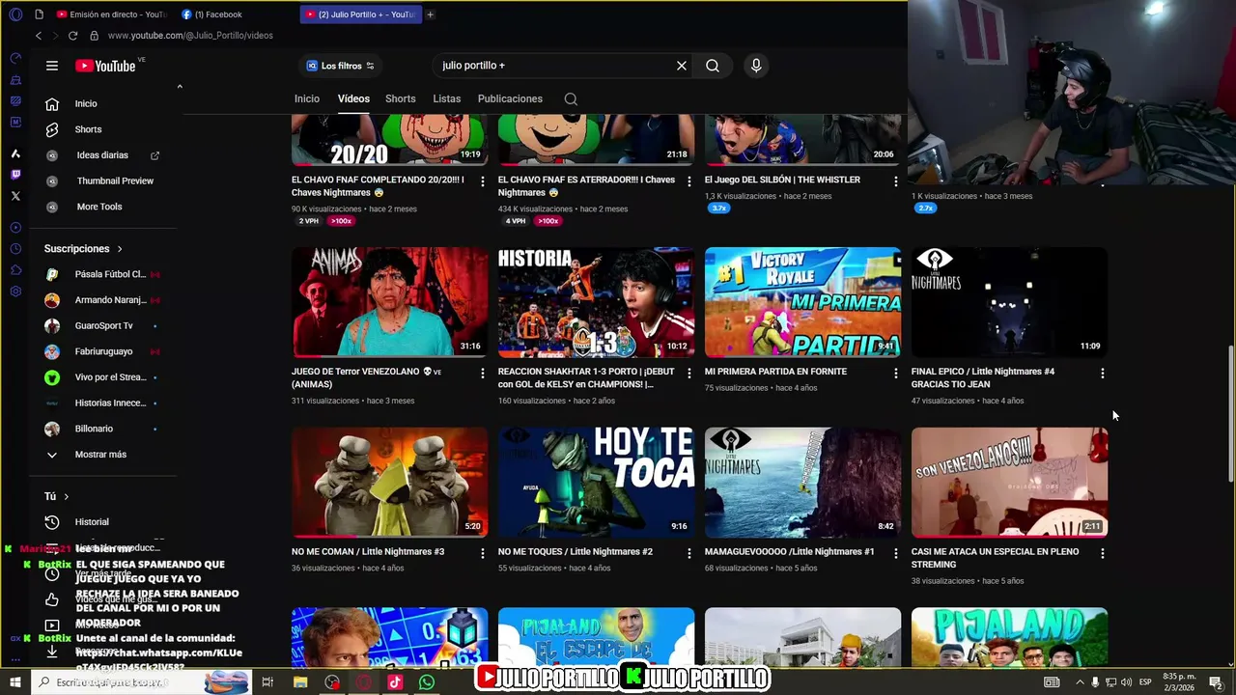Click the browser address bar URL

coord(190,36)
